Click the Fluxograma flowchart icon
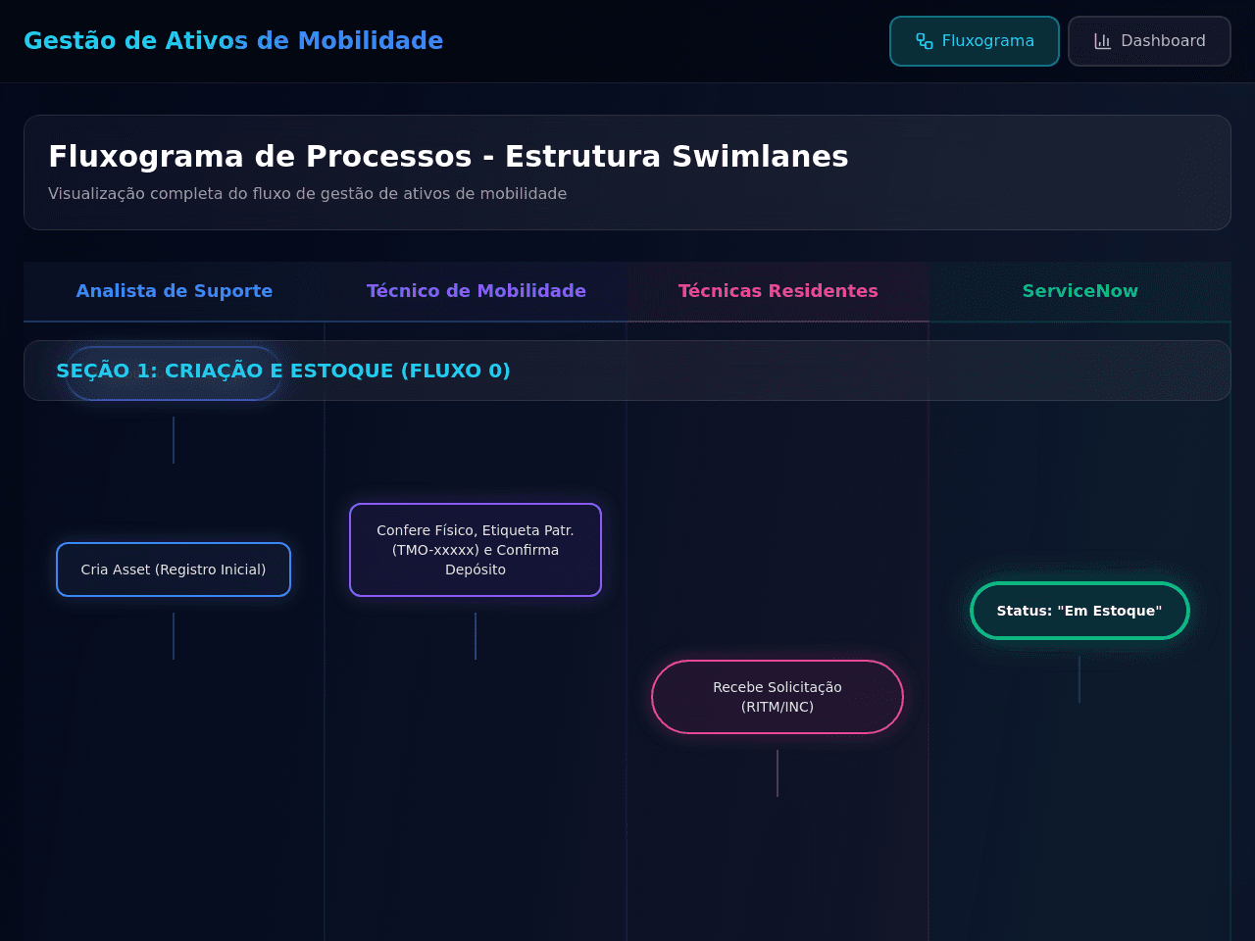This screenshot has width=1255, height=941. [x=925, y=41]
